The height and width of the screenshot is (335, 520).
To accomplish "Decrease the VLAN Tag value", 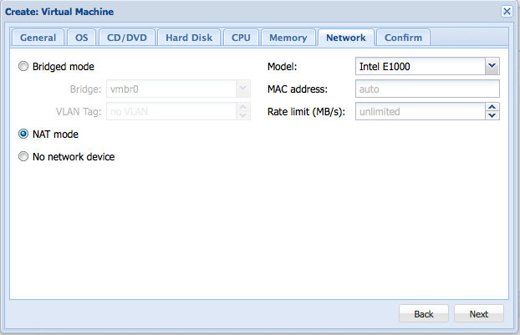I will pyautogui.click(x=243, y=115).
